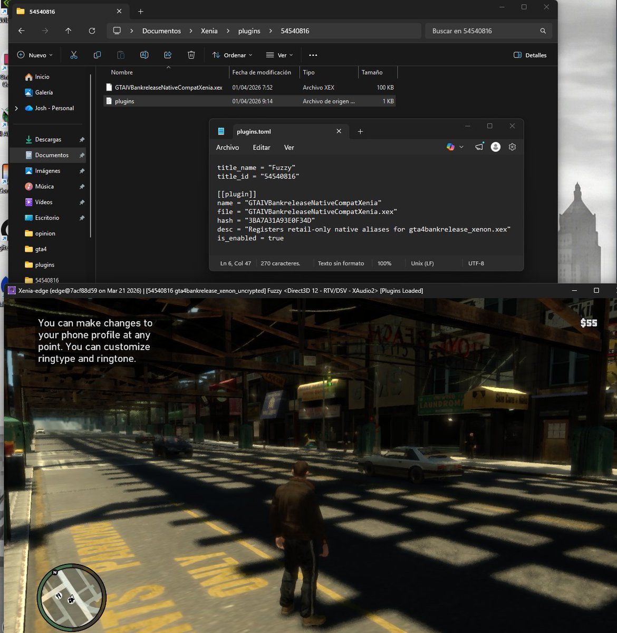Expand chevron after Documentos in breadcrumb
Screen dimensions: 617x633
coord(190,31)
